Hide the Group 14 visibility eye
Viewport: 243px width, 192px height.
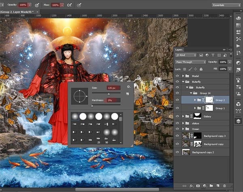click(x=177, y=93)
